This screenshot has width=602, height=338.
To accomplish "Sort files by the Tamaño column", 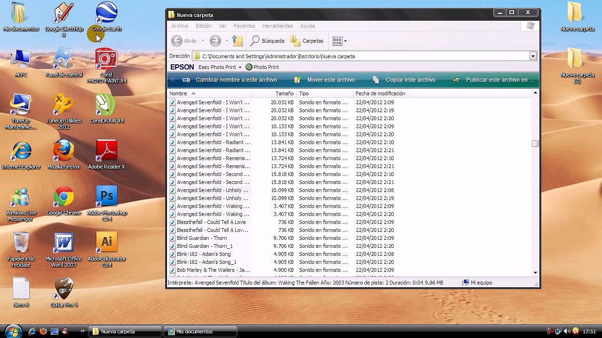I will point(275,93).
